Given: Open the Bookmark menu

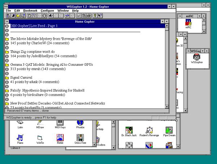Looking at the screenshot, I should (x=30, y=10).
